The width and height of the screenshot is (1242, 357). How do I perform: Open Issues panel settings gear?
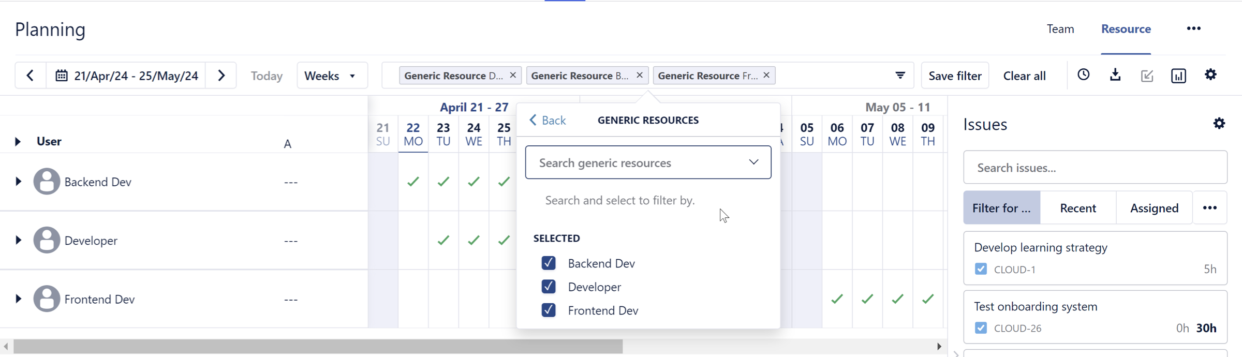point(1219,124)
